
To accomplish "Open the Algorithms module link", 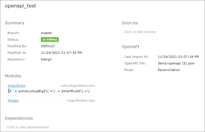I will 16,85.
